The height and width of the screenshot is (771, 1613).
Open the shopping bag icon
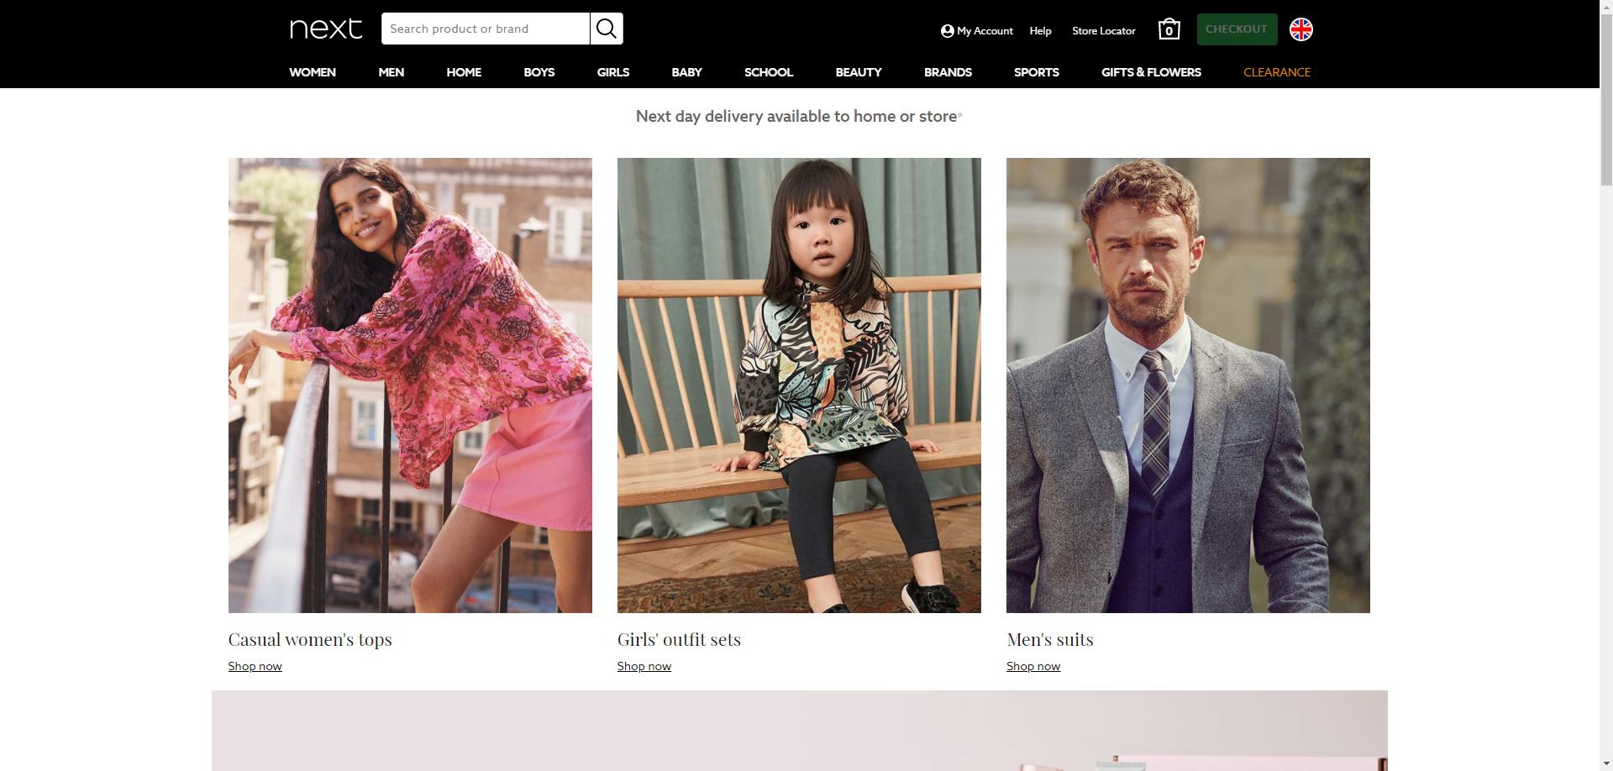(x=1169, y=29)
